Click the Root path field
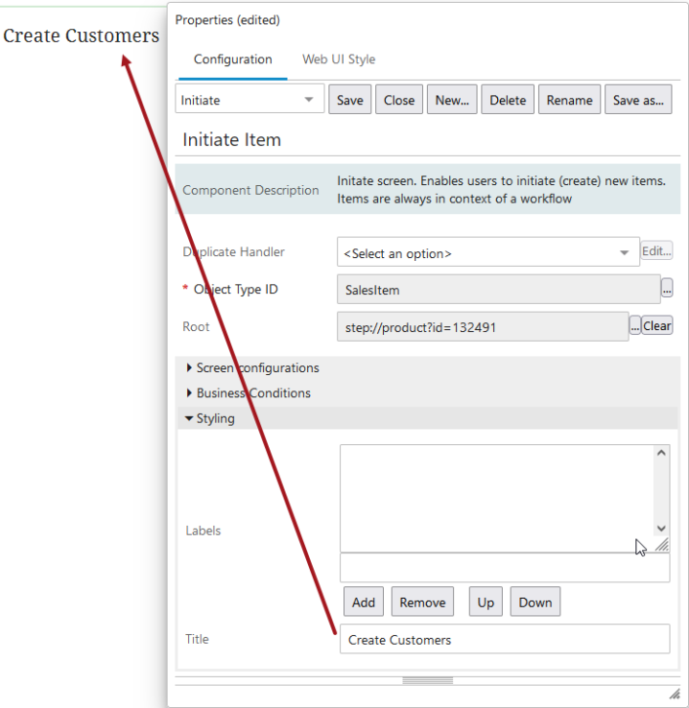This screenshot has height=708, width=689. click(483, 327)
